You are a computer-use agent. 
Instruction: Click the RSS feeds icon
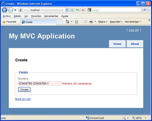[x=76, y=22]
